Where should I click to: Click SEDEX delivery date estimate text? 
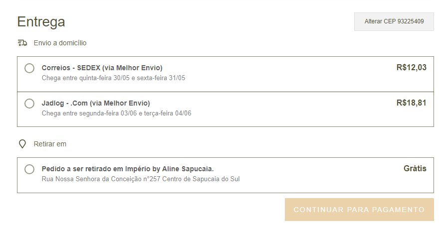113,78
